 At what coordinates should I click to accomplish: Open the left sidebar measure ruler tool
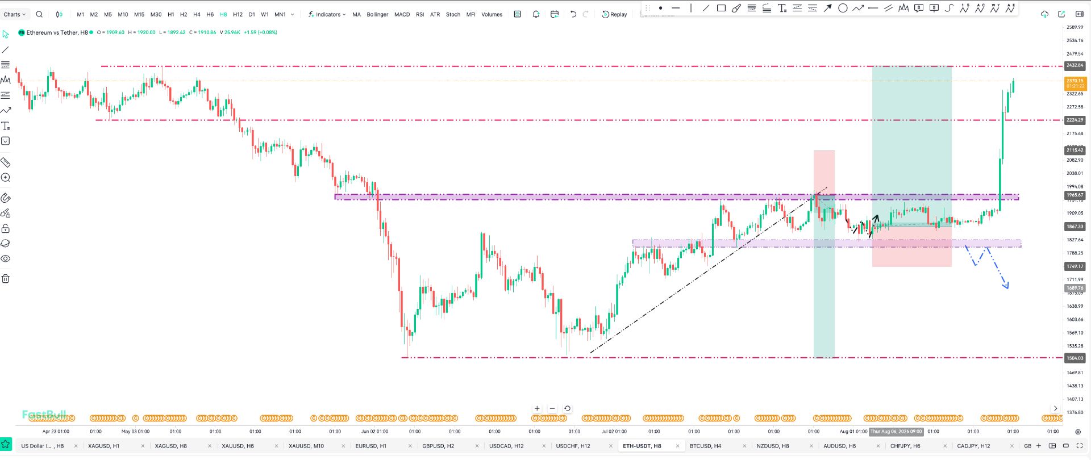click(6, 162)
